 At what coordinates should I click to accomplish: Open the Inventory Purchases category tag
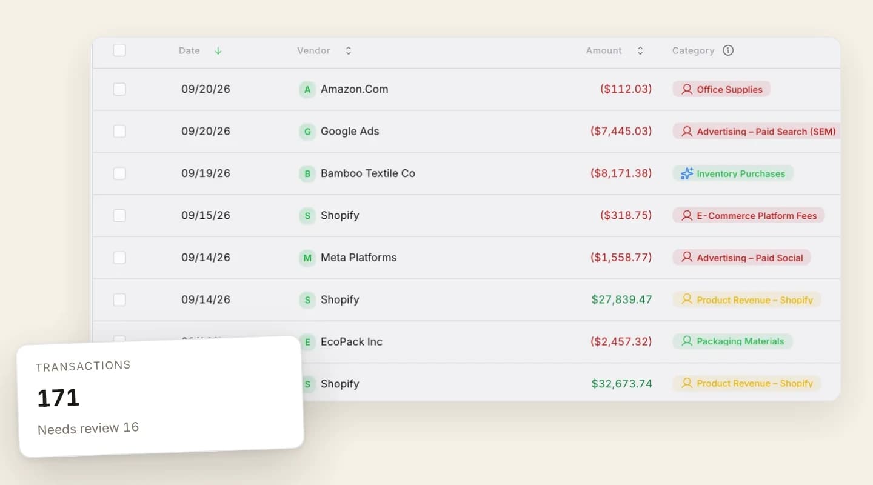click(733, 173)
